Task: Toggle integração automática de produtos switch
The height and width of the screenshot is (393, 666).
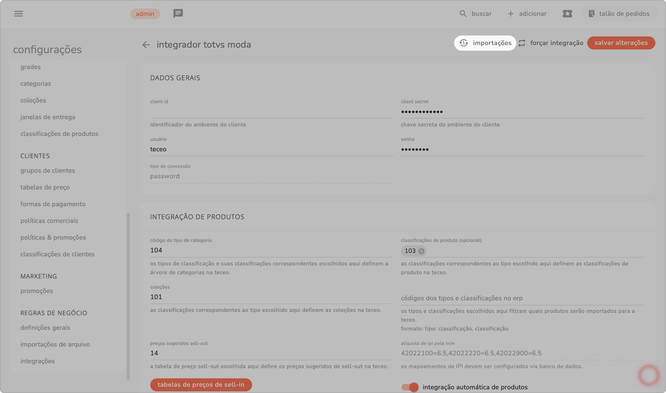Action: coord(410,387)
